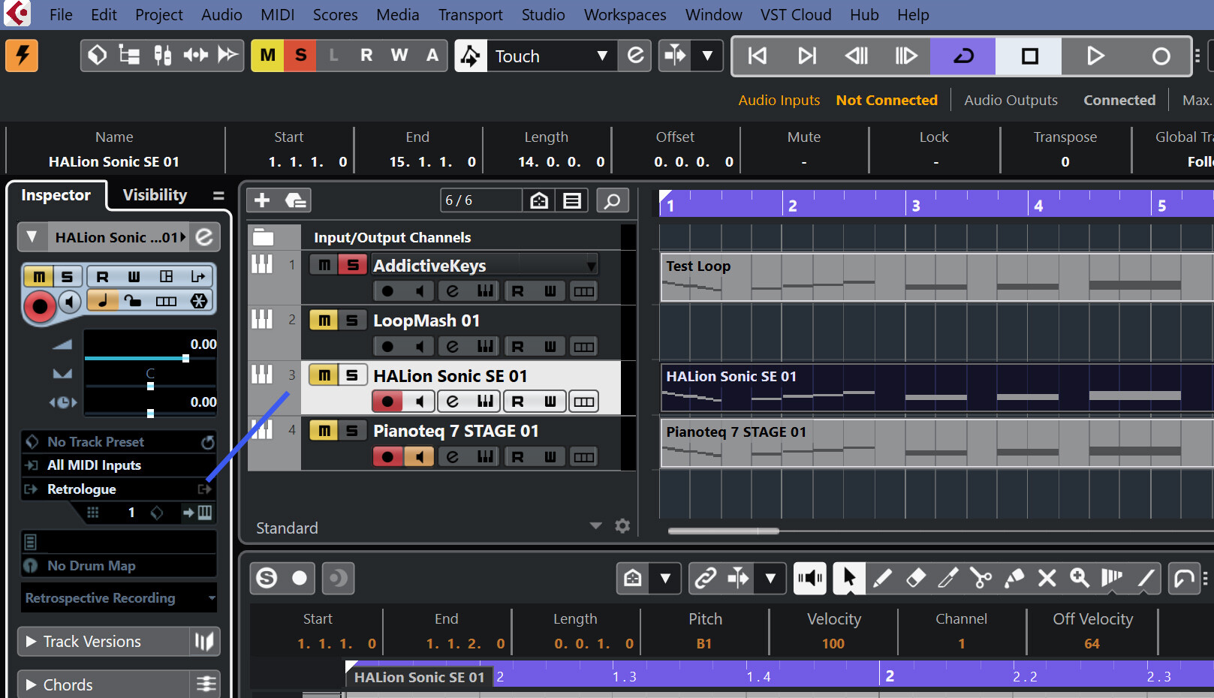
Task: Expand the Track Versions section
Action: click(32, 642)
